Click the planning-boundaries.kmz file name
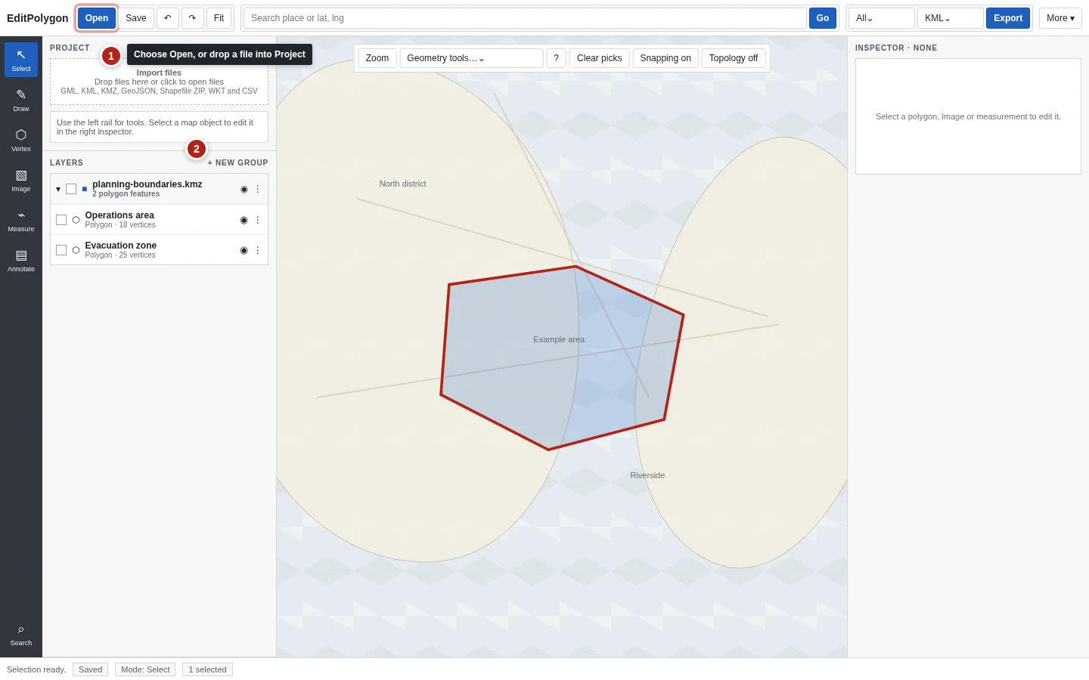Viewport: 1089px width, 680px height. 147,184
